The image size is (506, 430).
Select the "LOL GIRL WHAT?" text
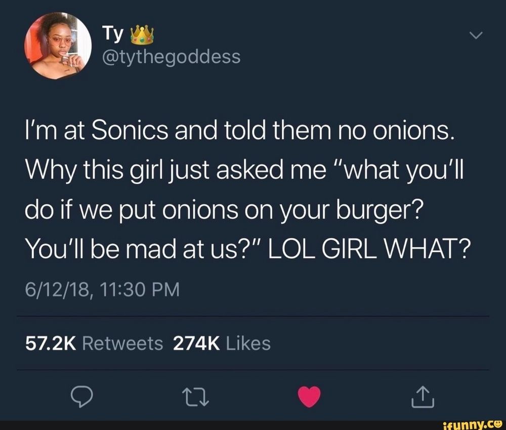coord(367,250)
